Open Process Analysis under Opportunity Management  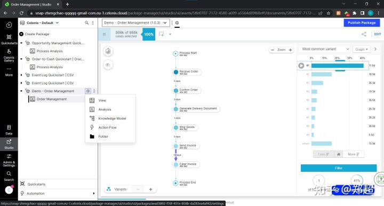pos(50,51)
